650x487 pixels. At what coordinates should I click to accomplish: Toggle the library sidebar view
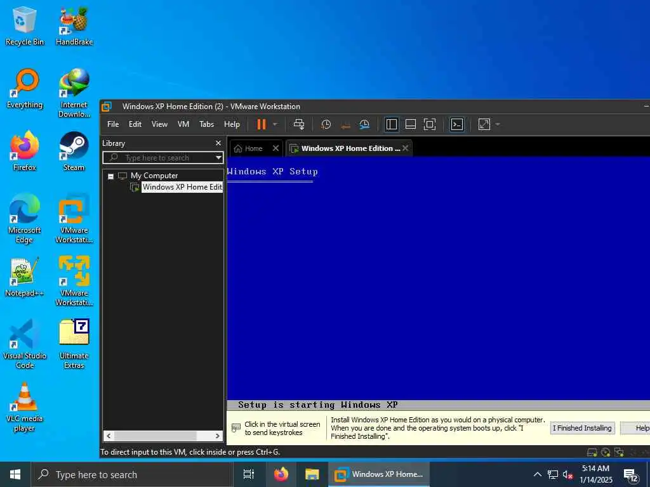pyautogui.click(x=391, y=124)
